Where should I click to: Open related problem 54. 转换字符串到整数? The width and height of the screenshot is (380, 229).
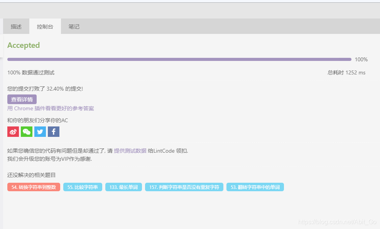click(x=34, y=187)
